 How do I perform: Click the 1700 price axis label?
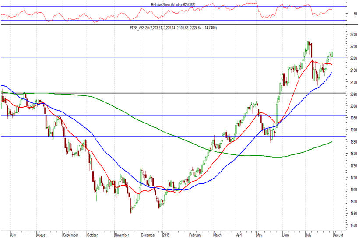click(353, 178)
